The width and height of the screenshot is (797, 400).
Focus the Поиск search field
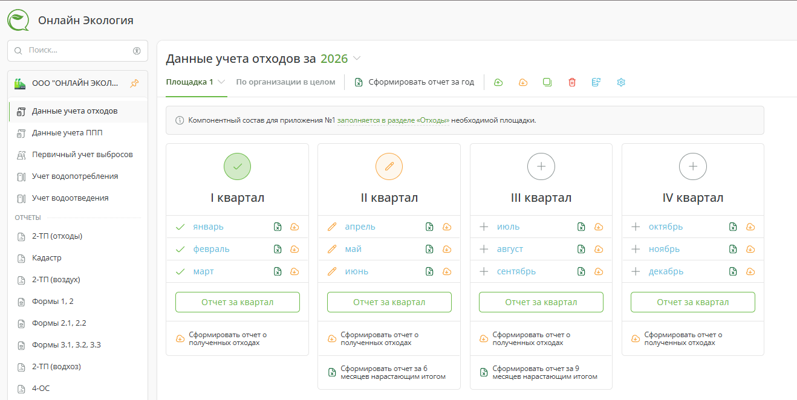click(x=77, y=51)
